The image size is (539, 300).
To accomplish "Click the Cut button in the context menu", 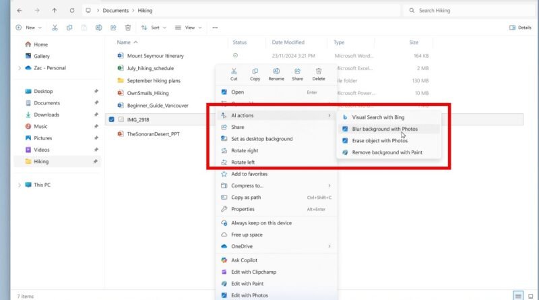I will [234, 74].
